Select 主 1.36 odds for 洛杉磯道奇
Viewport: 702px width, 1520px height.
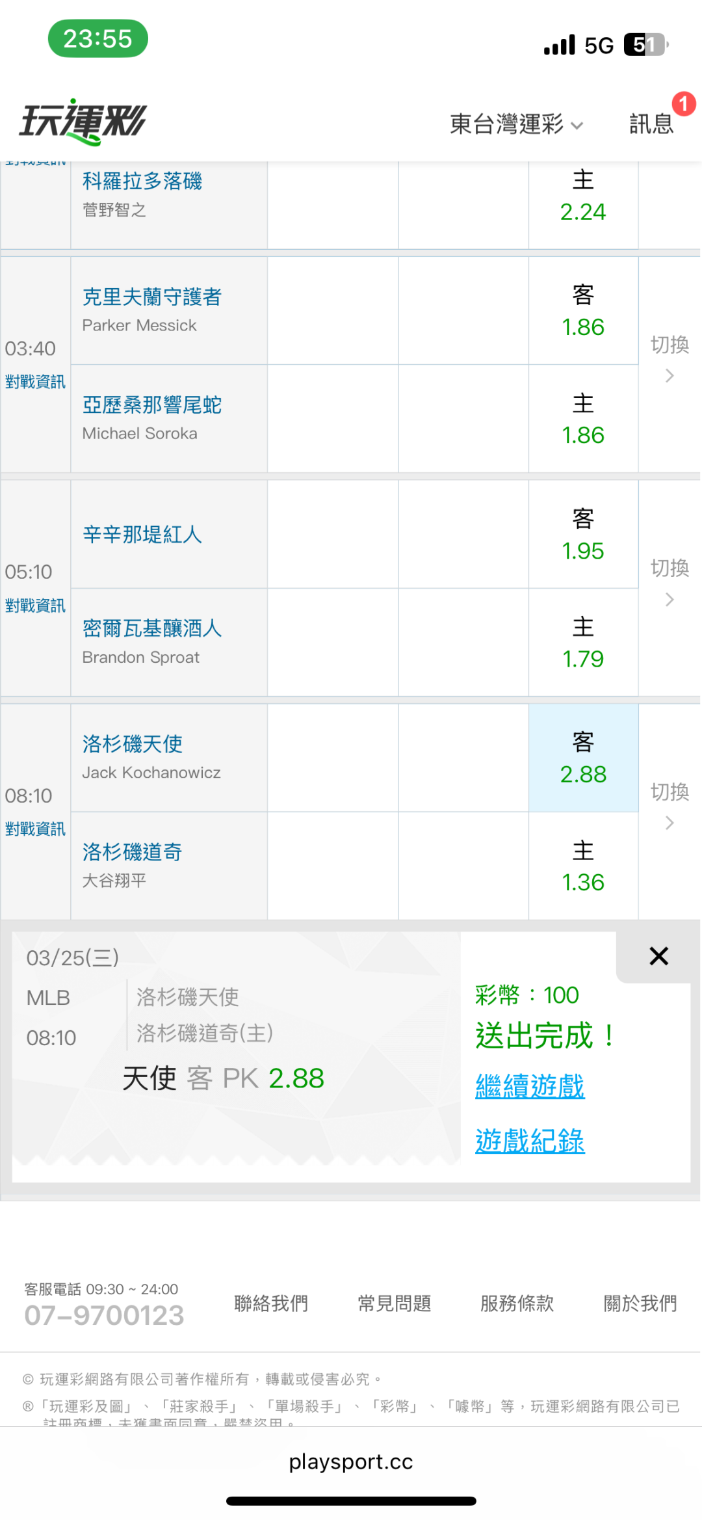pos(583,866)
